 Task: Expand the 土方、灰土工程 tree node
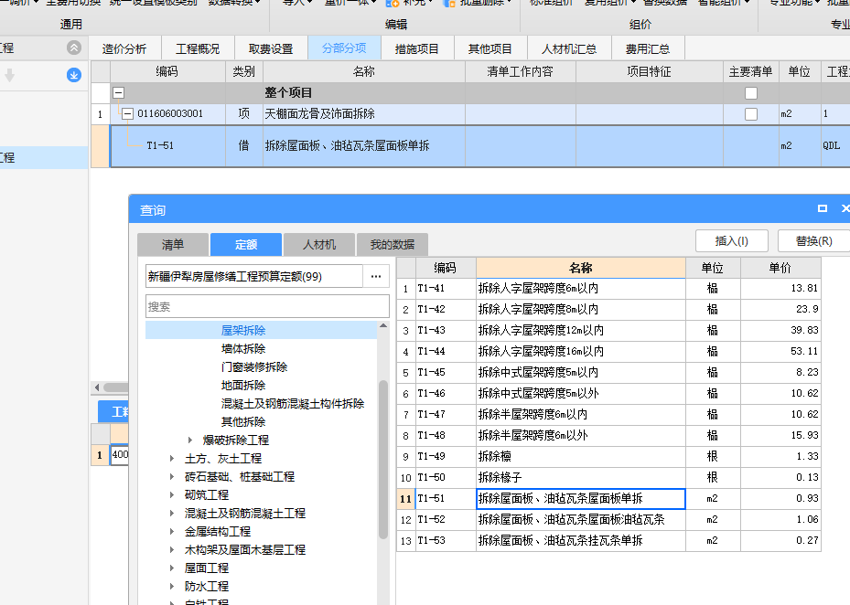click(x=172, y=458)
